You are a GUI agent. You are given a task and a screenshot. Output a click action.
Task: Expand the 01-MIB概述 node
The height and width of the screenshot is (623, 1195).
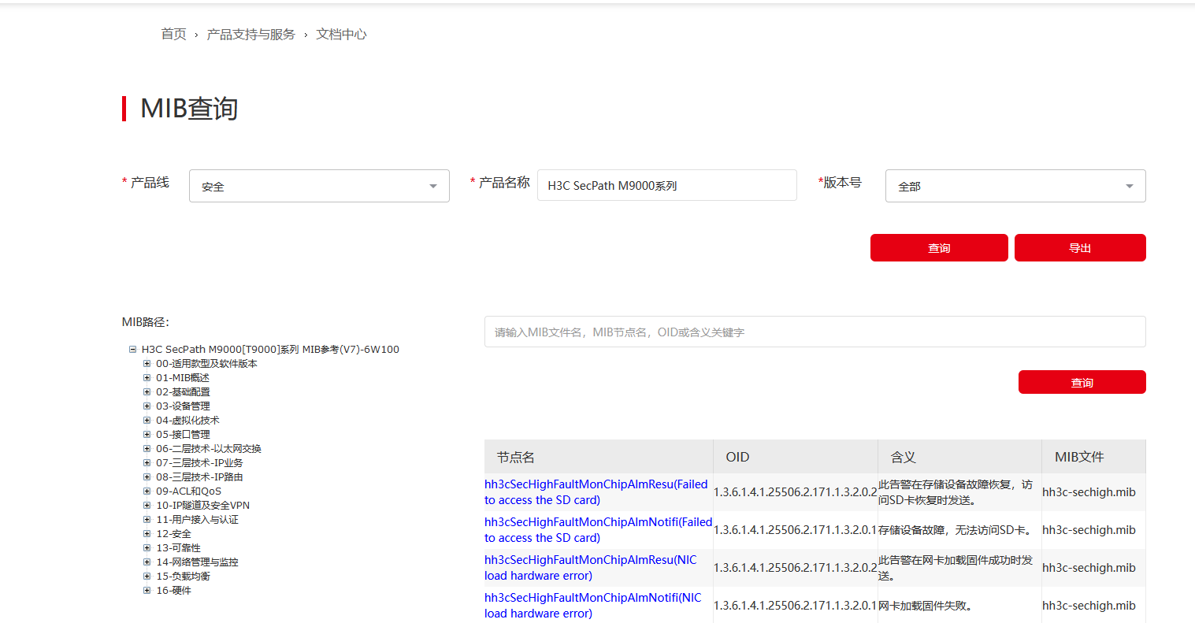point(147,378)
